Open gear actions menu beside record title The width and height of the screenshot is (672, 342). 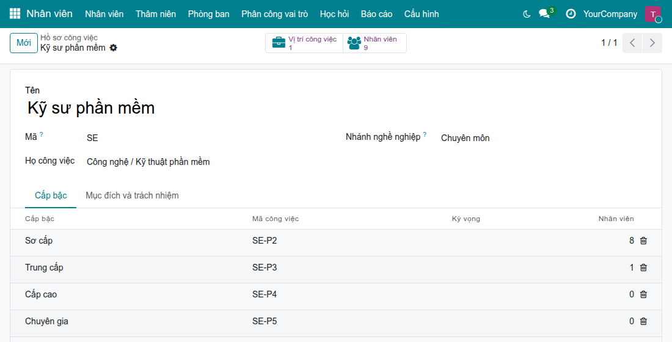(x=113, y=48)
